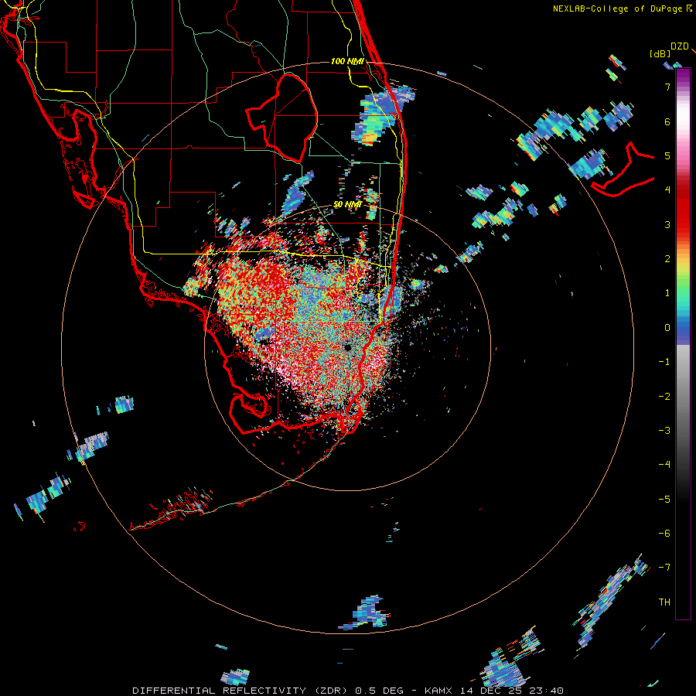Viewport: 696px width, 696px height.
Task: Click DIFFERENTIAL REFLECTIVITY (ZDR) footer text
Action: click(241, 691)
